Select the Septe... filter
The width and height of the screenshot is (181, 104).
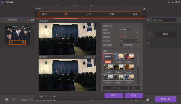(x=129, y=57)
